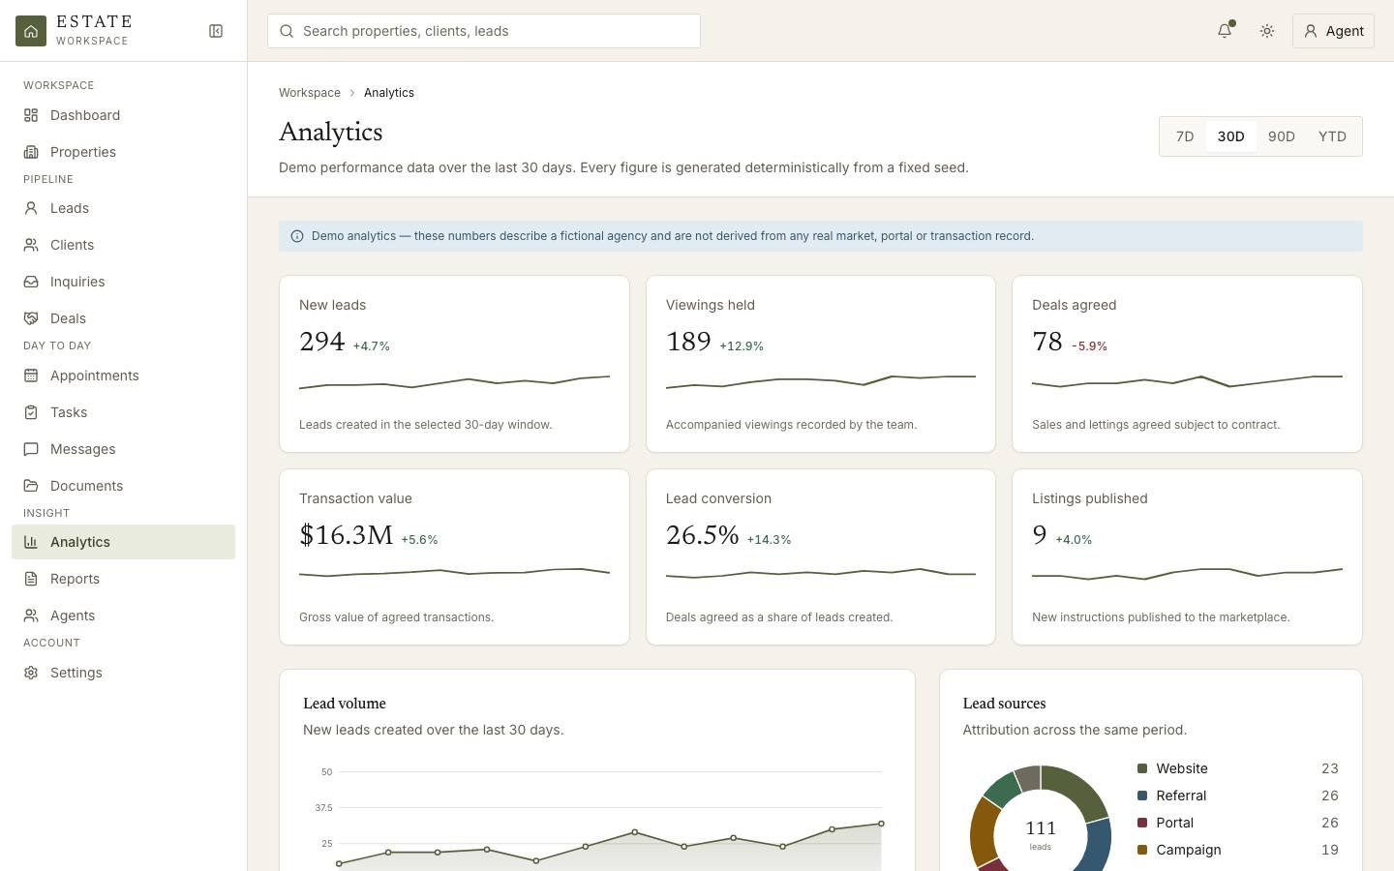Image resolution: width=1394 pixels, height=871 pixels.
Task: Click the Properties building icon
Action: [x=31, y=152]
